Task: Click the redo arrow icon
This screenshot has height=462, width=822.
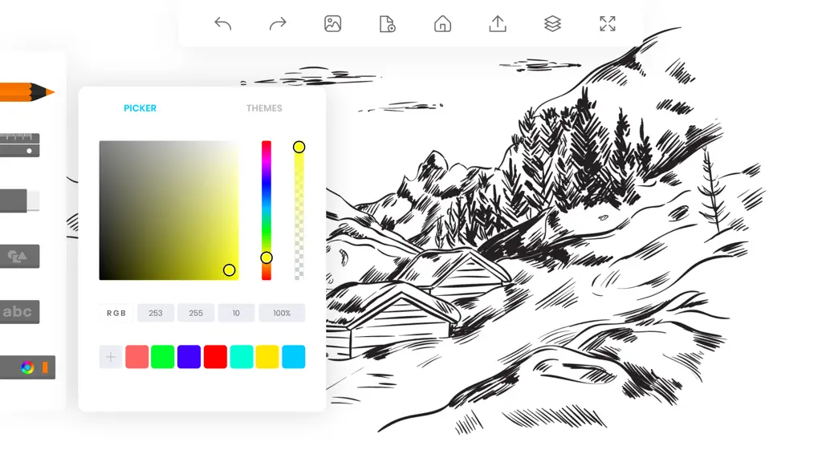Action: [x=278, y=23]
